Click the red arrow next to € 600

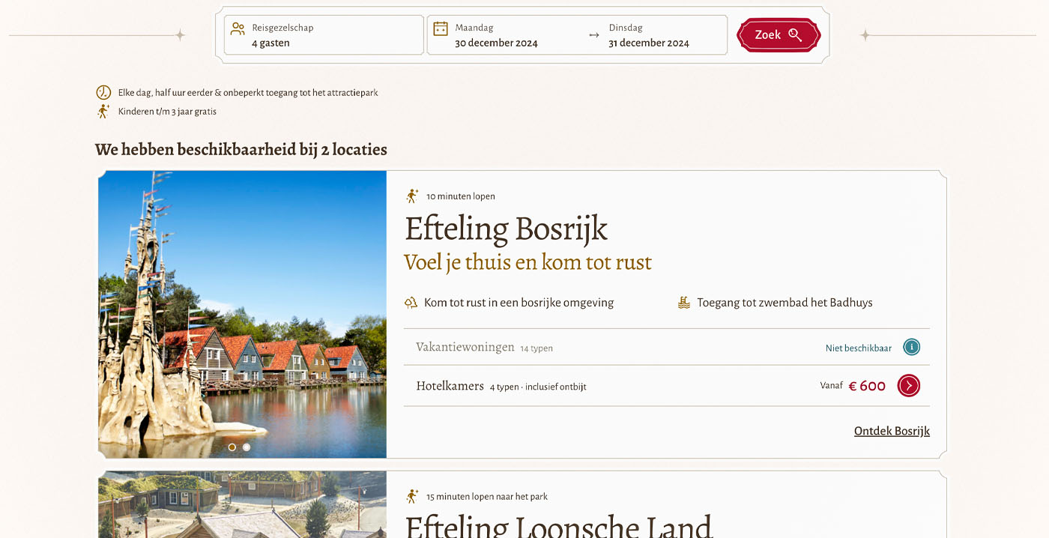click(x=909, y=386)
